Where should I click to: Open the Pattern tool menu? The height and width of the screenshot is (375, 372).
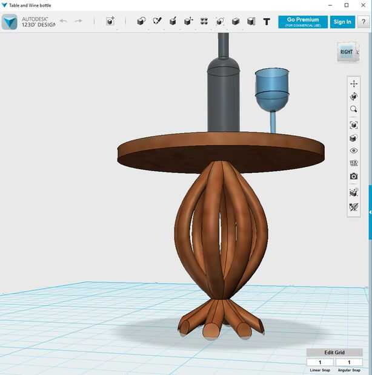204,21
